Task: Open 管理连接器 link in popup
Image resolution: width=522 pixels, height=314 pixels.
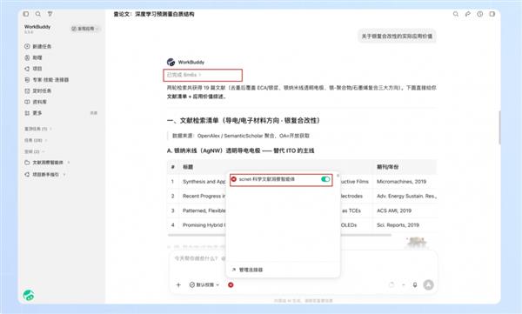Action: coord(247,270)
